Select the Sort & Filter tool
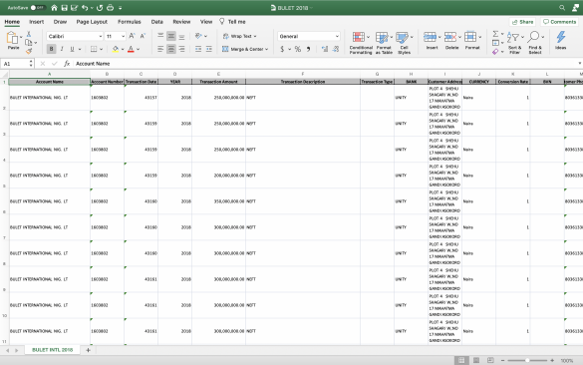Screen dimensions: 583x365 514,38
